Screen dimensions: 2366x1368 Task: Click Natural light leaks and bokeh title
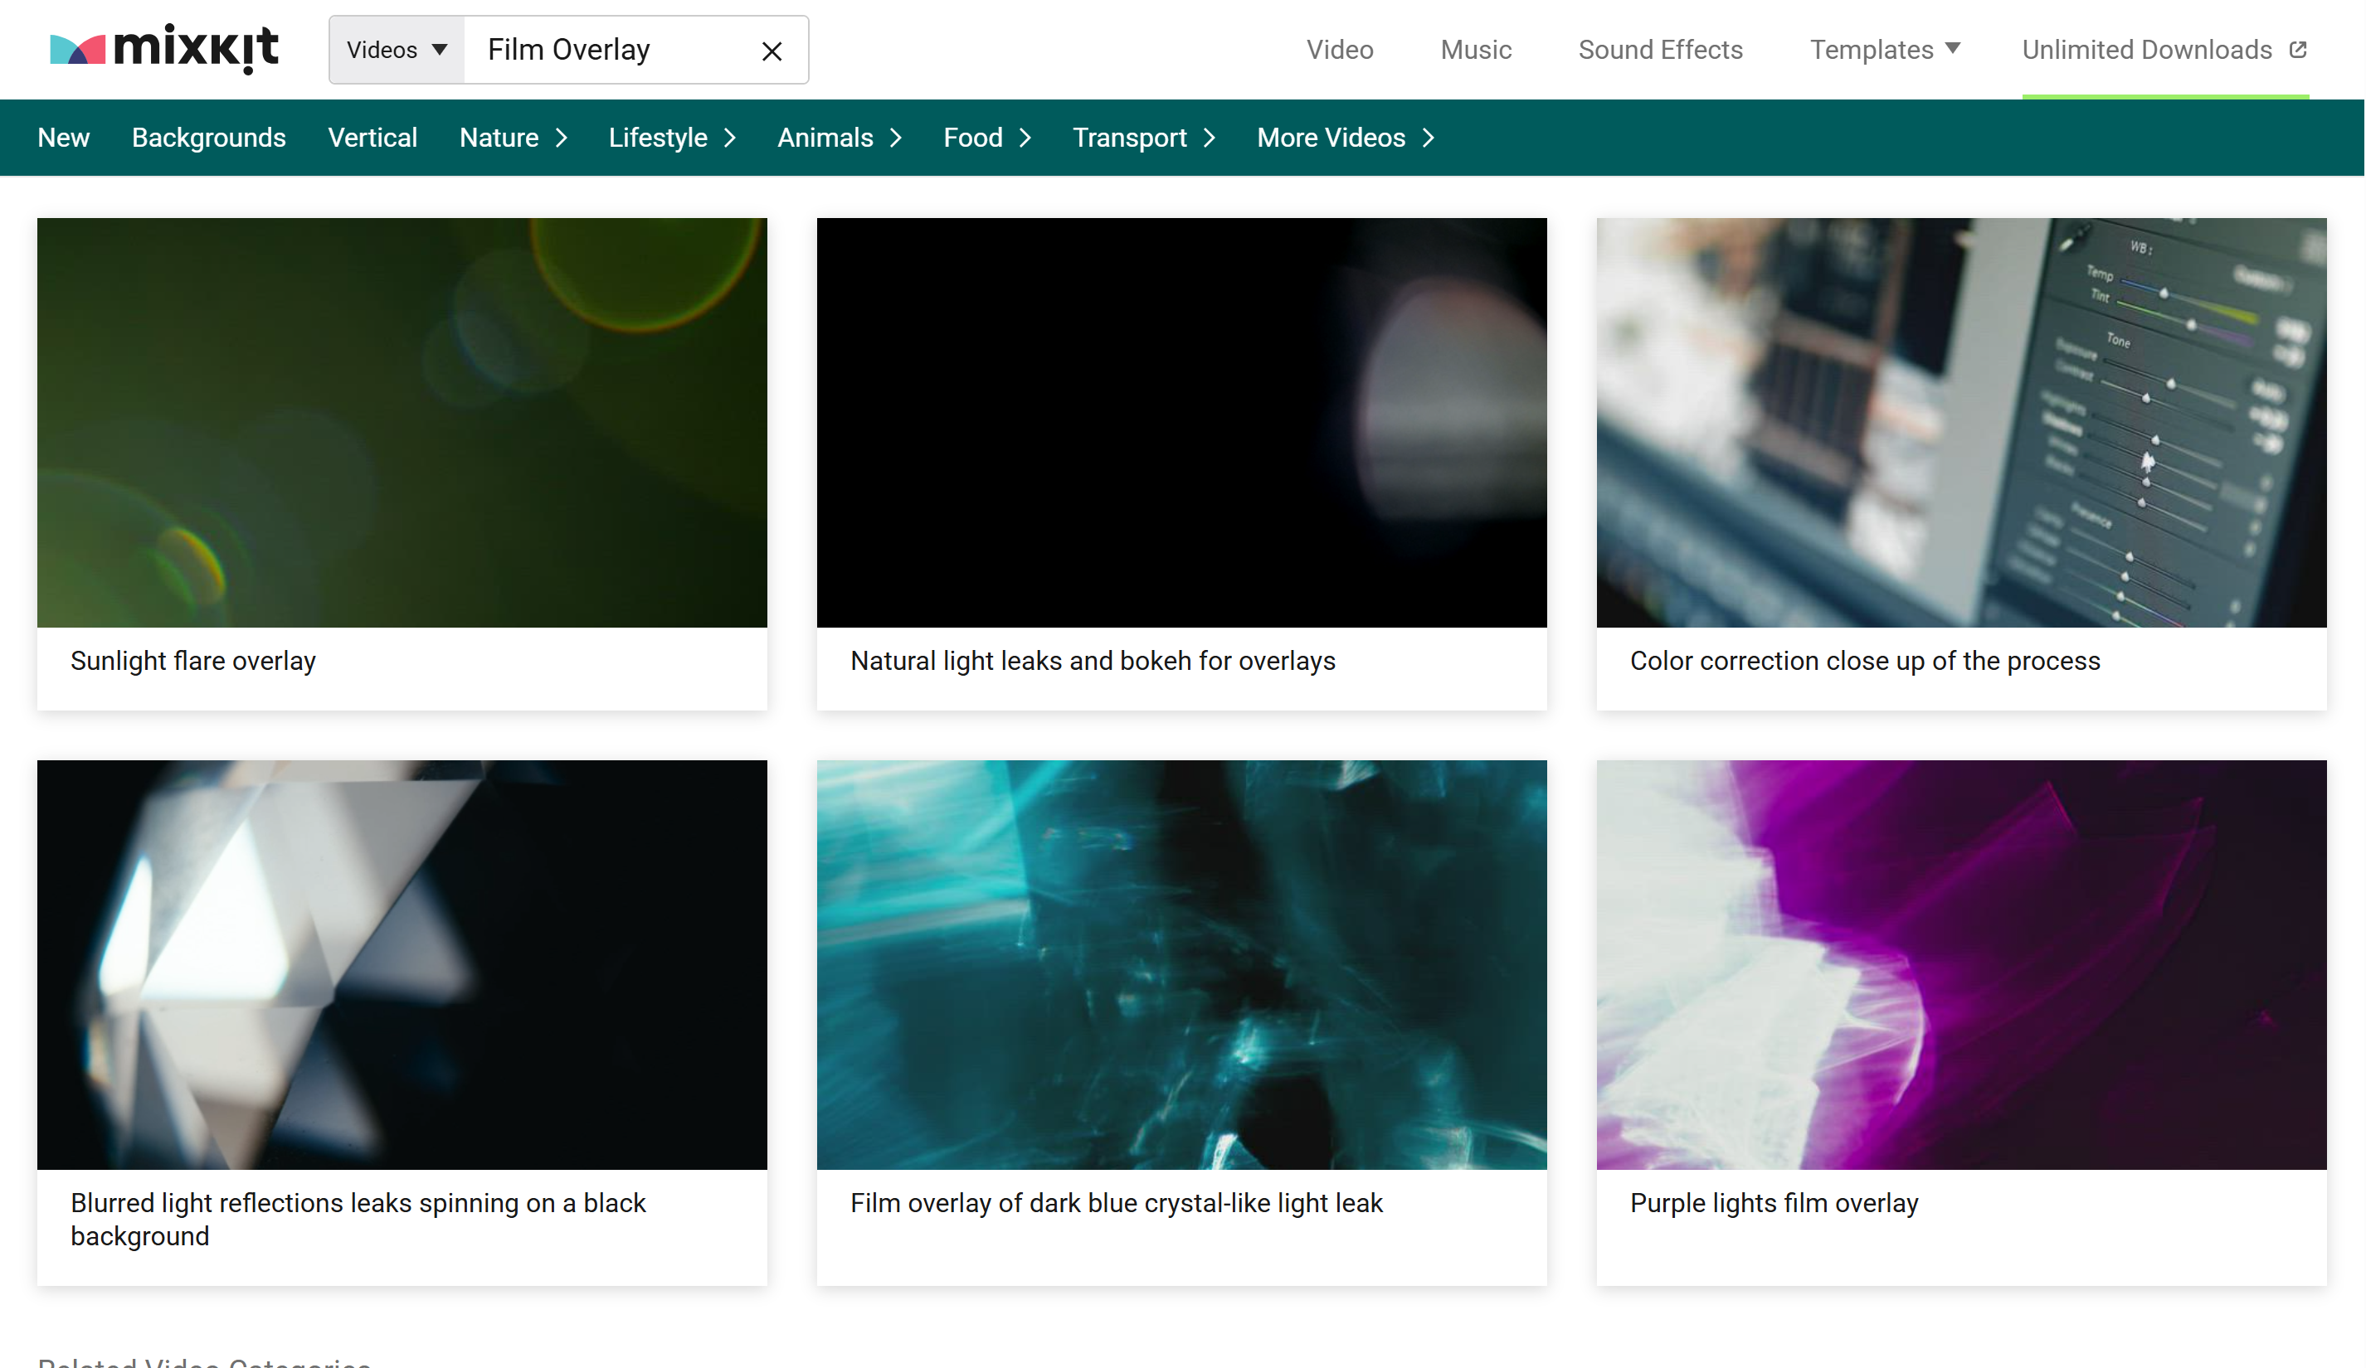pyautogui.click(x=1092, y=661)
